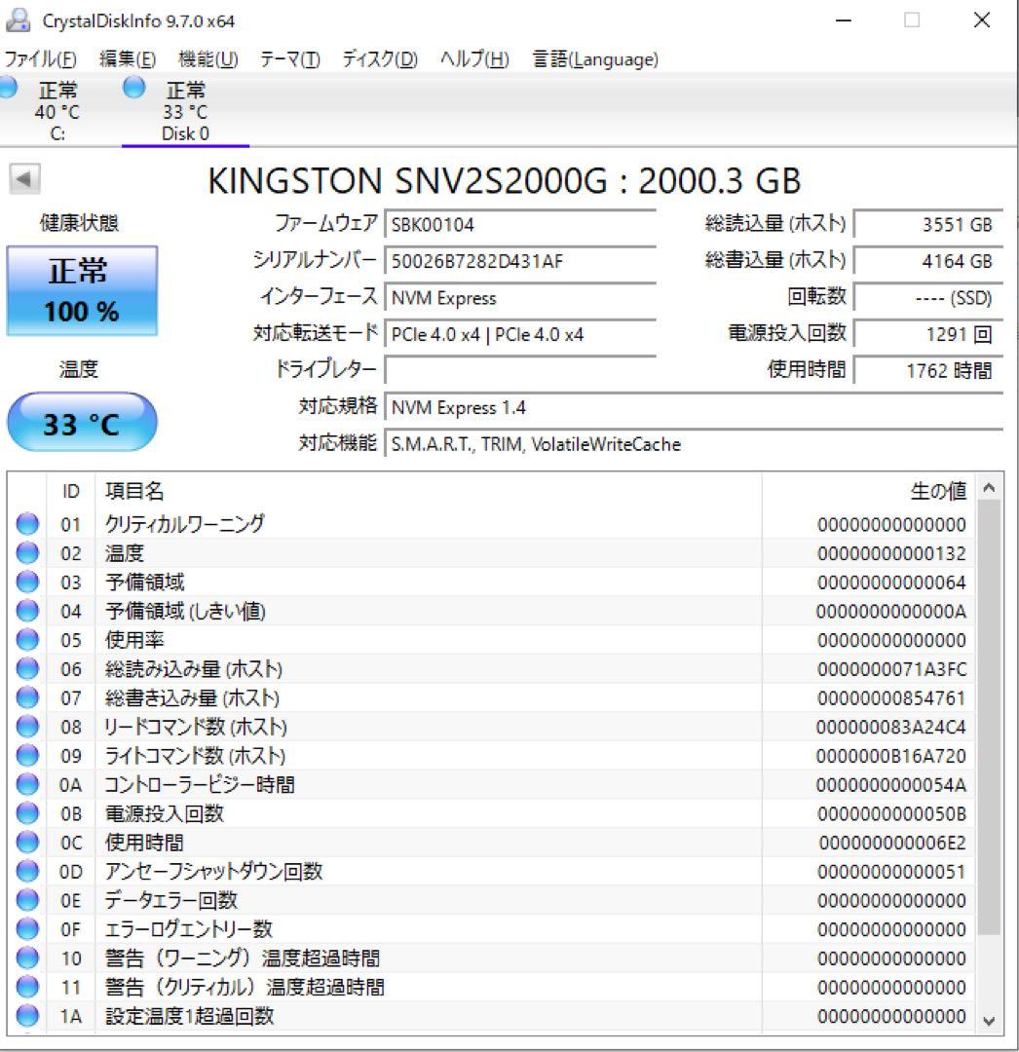Click power on hours value 1762 時間

tap(928, 370)
